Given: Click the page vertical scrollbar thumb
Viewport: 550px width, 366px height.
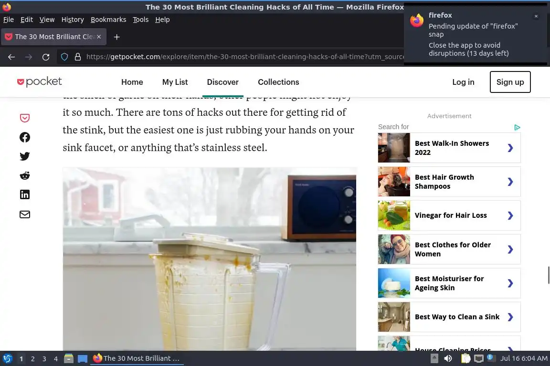Looking at the screenshot, I should [548, 275].
